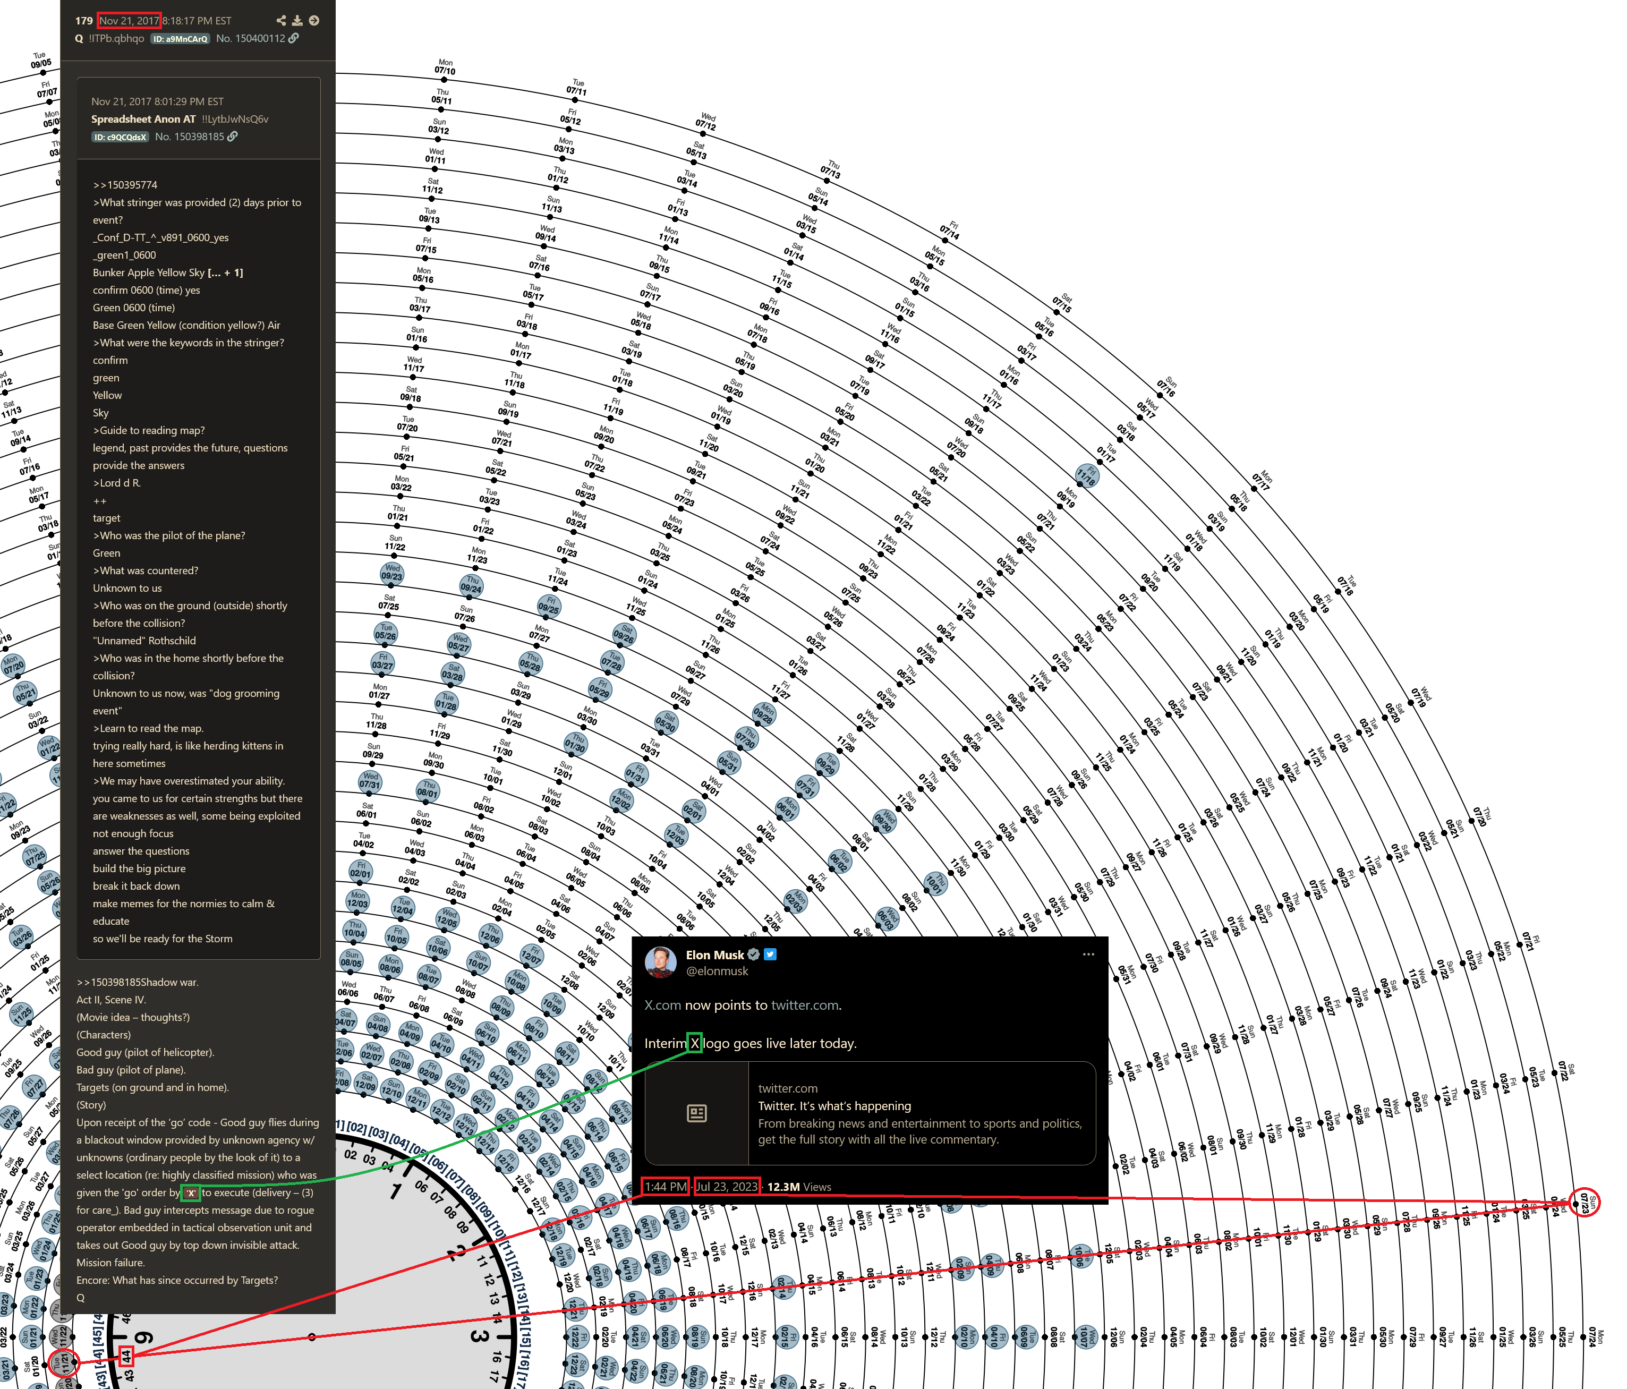Viewport: 1627px width, 1389px height.
Task: Click the tweet date Jul 23, 2023
Action: pyautogui.click(x=727, y=1187)
